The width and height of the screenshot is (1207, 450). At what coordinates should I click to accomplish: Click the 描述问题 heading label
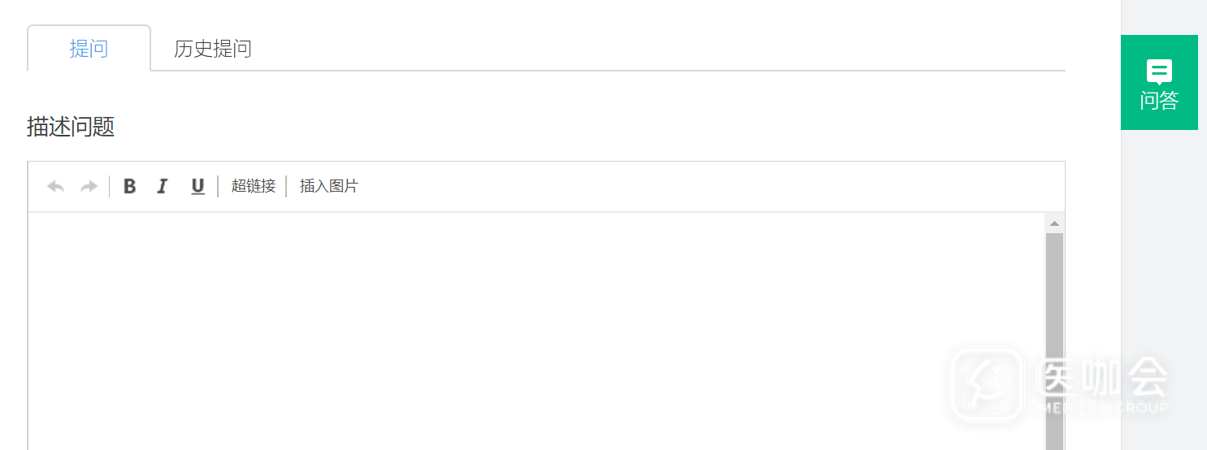(71, 127)
